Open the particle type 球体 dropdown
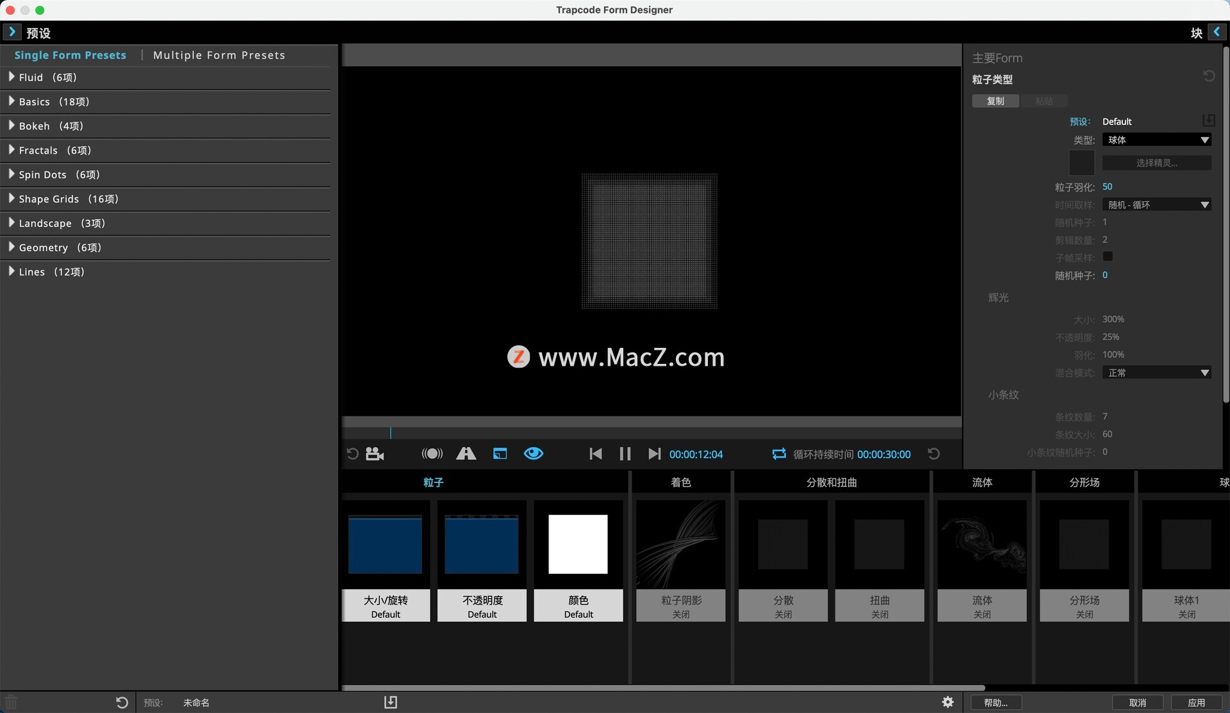 tap(1156, 140)
